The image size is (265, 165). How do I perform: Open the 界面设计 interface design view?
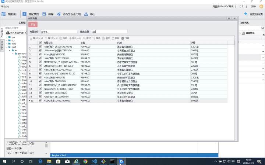[x=10, y=14]
